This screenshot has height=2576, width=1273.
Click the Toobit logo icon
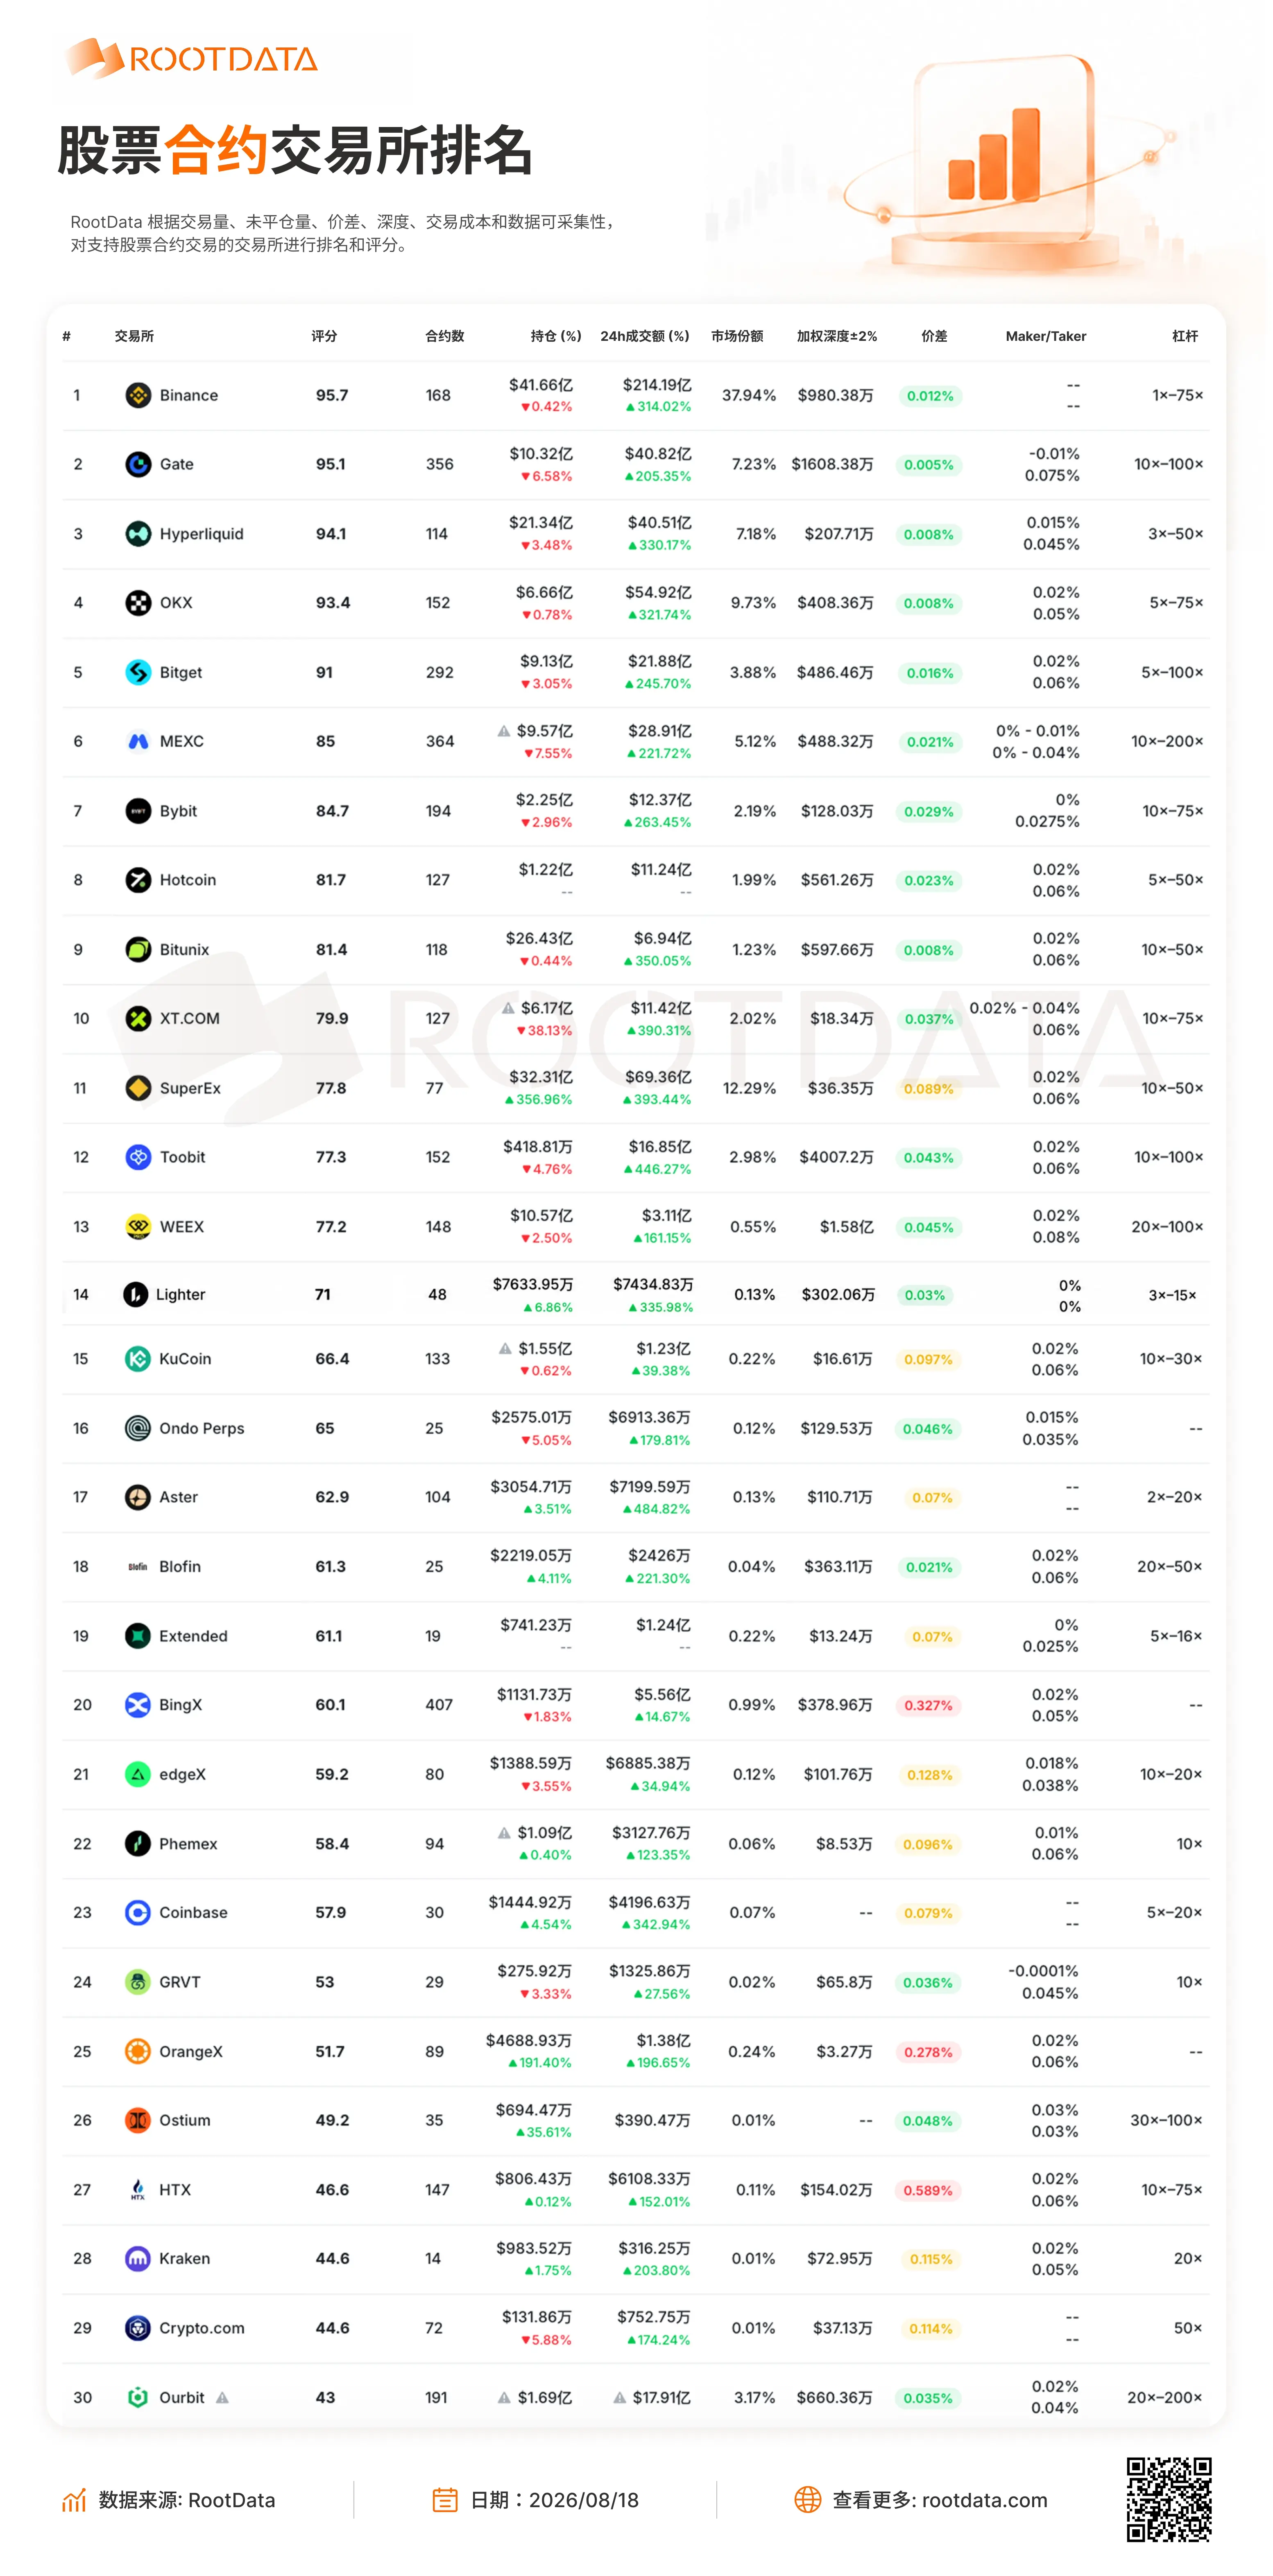click(x=138, y=1157)
